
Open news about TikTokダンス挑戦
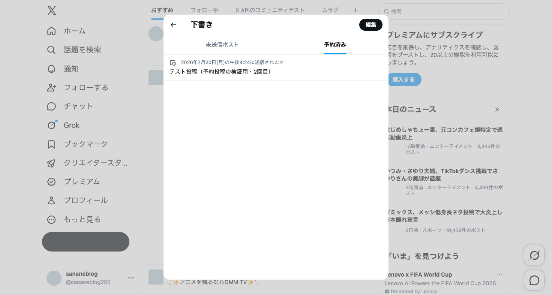[444, 182]
